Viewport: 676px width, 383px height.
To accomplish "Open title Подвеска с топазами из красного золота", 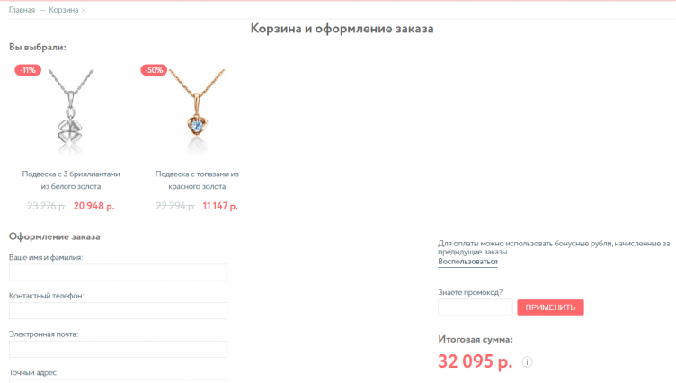I will tap(197, 180).
